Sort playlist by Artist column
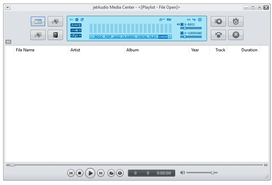Viewport: 272px width, 185px height. pyautogui.click(x=96, y=50)
